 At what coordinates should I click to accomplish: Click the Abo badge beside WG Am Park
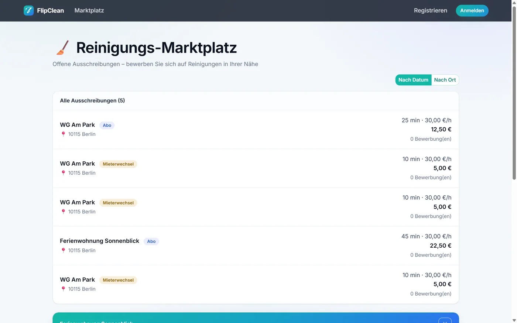pyautogui.click(x=107, y=125)
